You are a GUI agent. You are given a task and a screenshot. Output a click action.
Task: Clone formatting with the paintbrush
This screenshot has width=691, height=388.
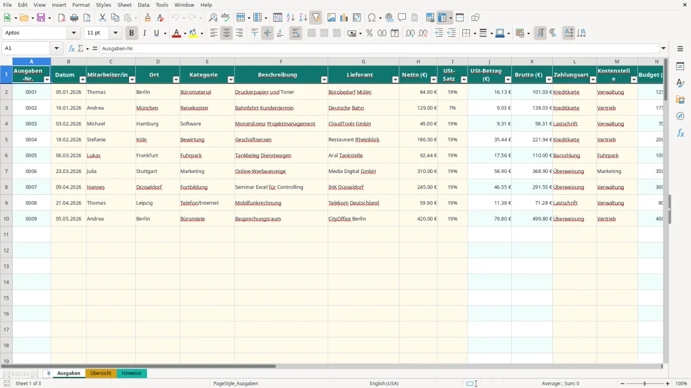click(148, 18)
